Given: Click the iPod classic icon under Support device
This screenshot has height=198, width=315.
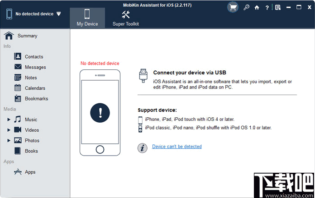Looking at the screenshot, I should [x=140, y=129].
